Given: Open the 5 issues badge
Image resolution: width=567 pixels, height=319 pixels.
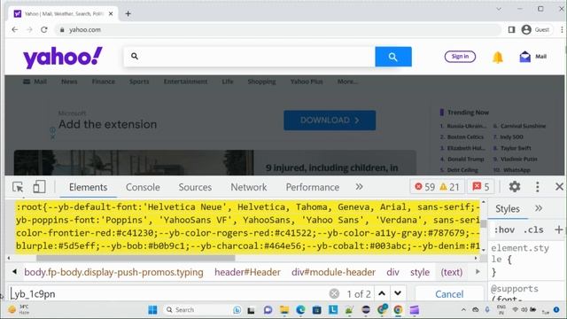Looking at the screenshot, I should (480, 187).
